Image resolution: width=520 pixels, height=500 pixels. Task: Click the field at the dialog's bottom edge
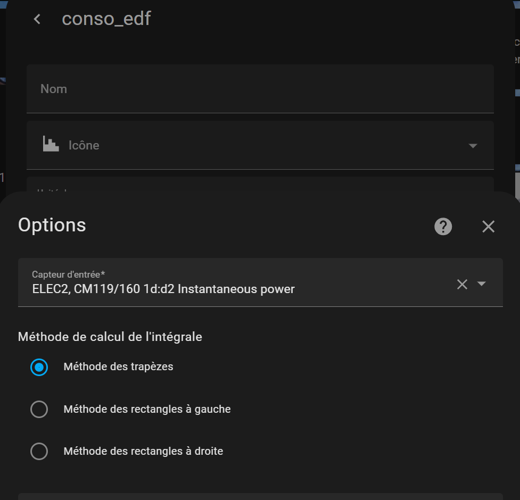[x=260, y=496]
